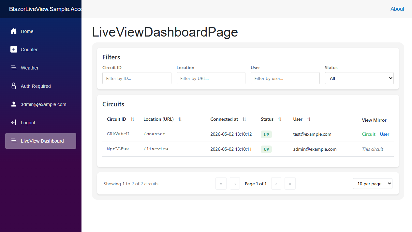Open User mirror for test@example.com

[x=385, y=134]
